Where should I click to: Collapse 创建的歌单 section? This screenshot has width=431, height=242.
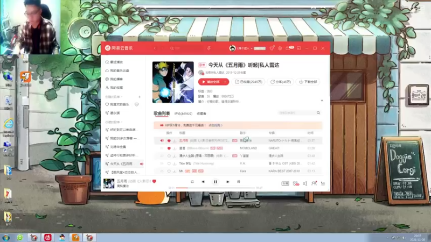[x=114, y=97]
